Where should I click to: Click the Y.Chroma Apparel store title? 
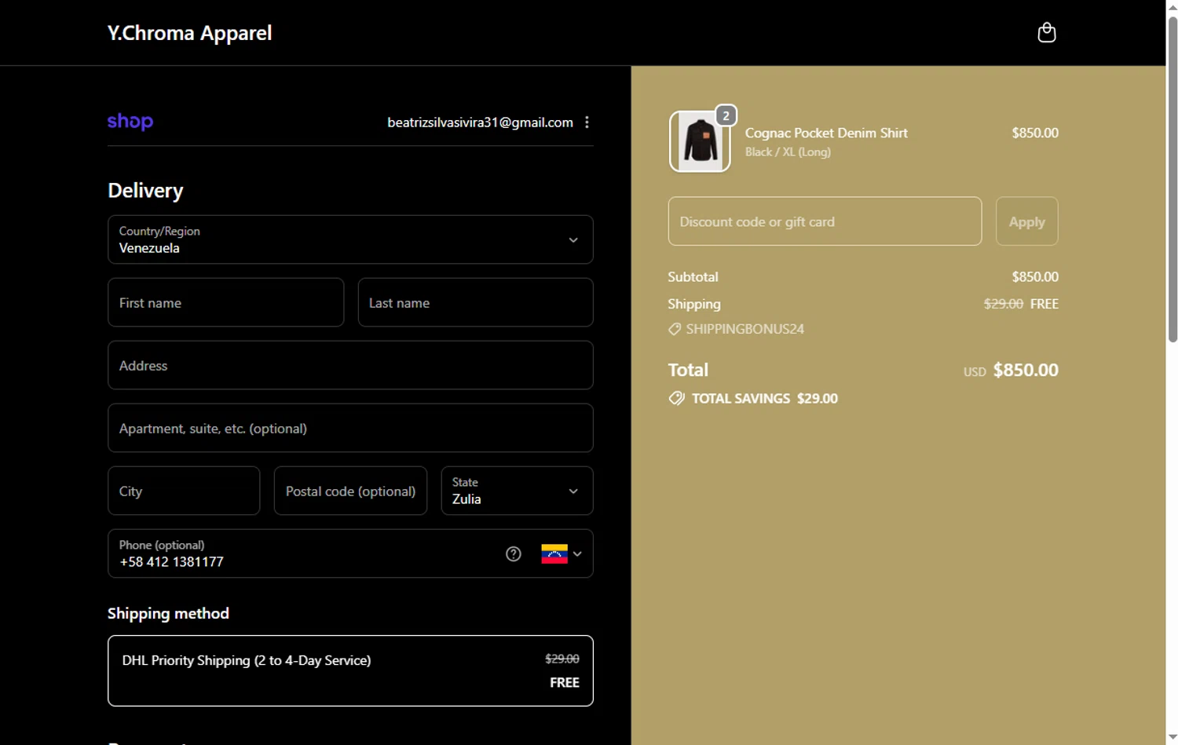(x=190, y=33)
